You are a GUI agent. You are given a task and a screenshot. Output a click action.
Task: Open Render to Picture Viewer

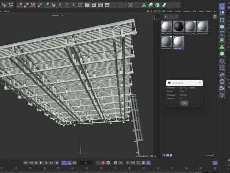tap(94, 5)
